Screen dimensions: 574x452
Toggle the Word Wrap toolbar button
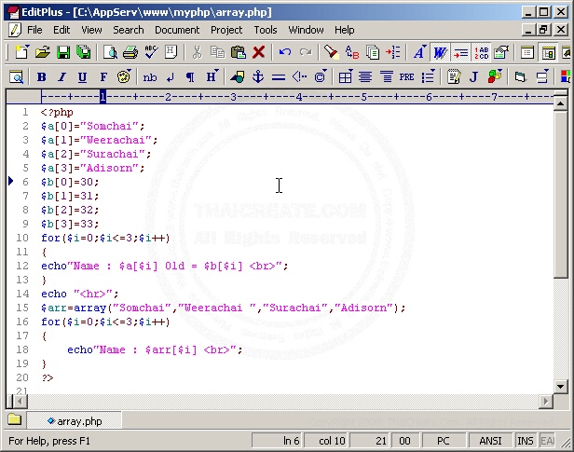tap(440, 53)
